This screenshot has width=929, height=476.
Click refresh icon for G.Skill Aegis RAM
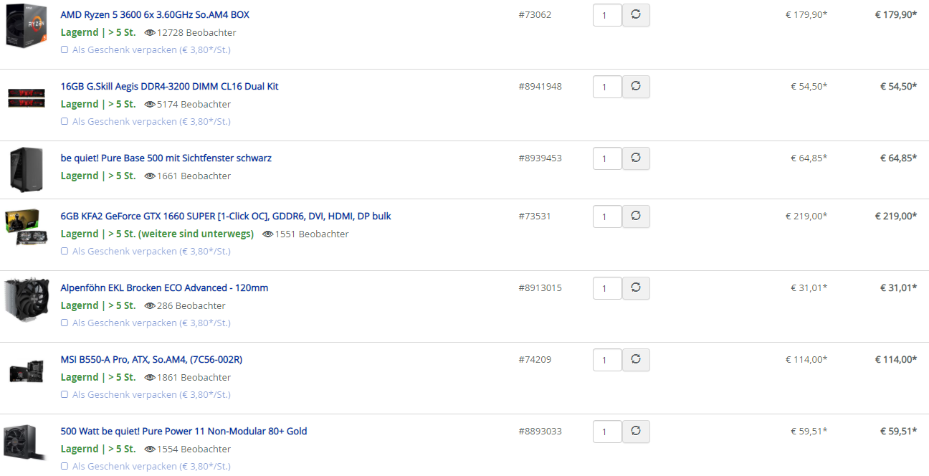click(x=636, y=87)
